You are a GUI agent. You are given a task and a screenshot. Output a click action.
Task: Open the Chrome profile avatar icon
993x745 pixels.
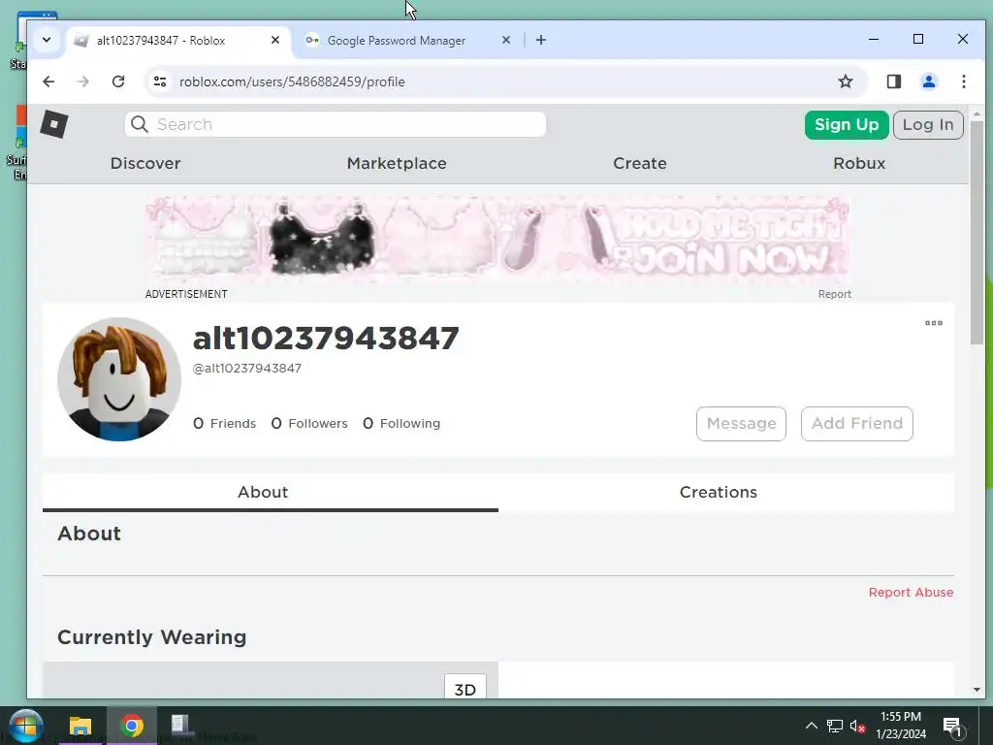click(928, 81)
